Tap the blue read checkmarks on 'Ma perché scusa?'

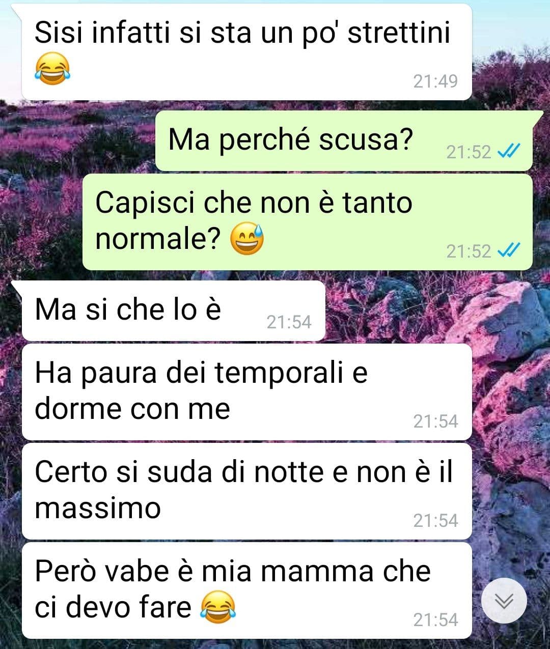point(508,151)
